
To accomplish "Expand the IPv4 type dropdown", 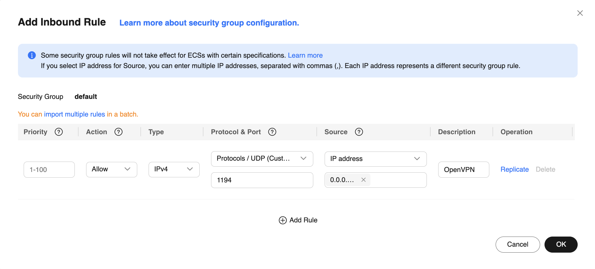I will click(x=174, y=169).
